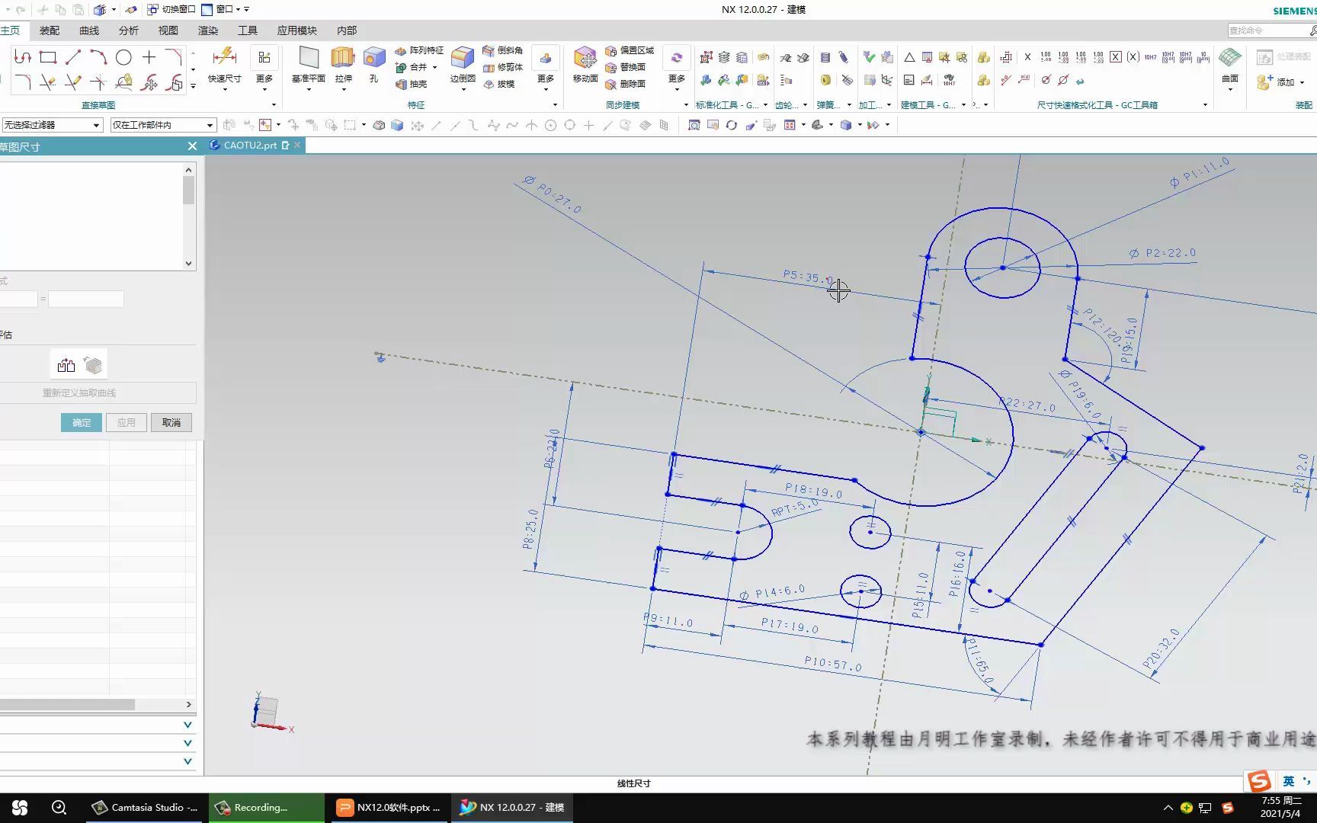The height and width of the screenshot is (823, 1317).
Task: Choose the Circle sketch tool
Action: 123,57
